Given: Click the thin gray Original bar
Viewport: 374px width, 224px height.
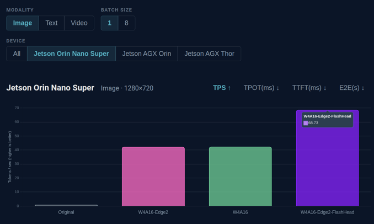Looking at the screenshot, I should [66, 205].
